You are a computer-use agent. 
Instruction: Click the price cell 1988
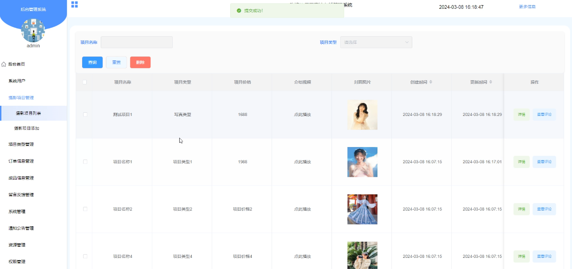pyautogui.click(x=242, y=162)
